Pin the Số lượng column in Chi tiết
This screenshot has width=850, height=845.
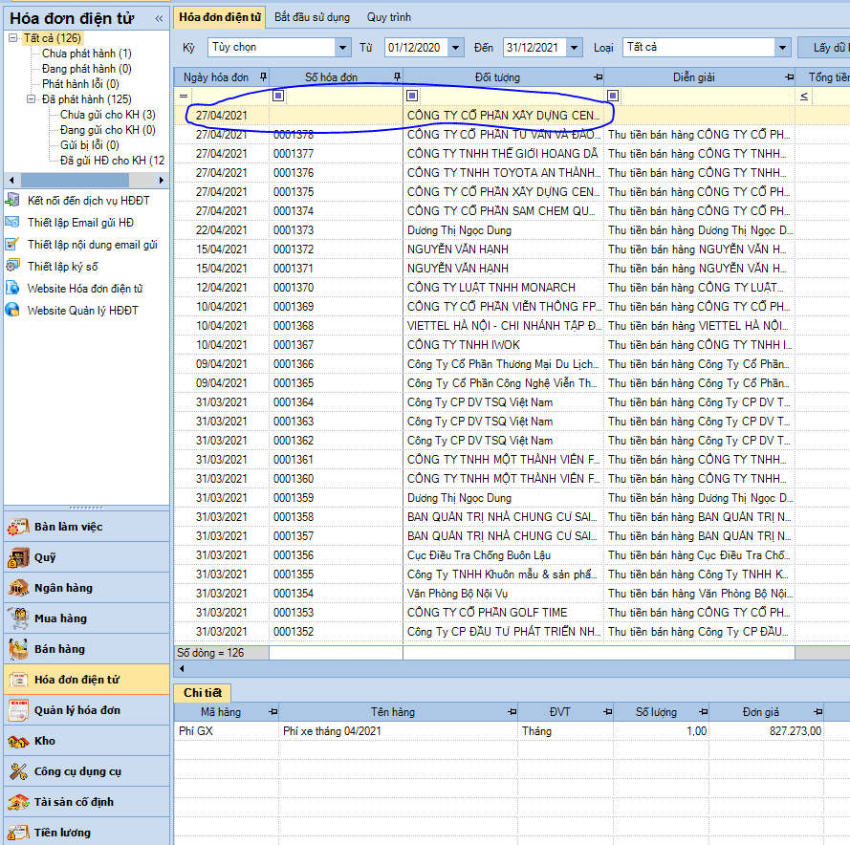coord(703,712)
